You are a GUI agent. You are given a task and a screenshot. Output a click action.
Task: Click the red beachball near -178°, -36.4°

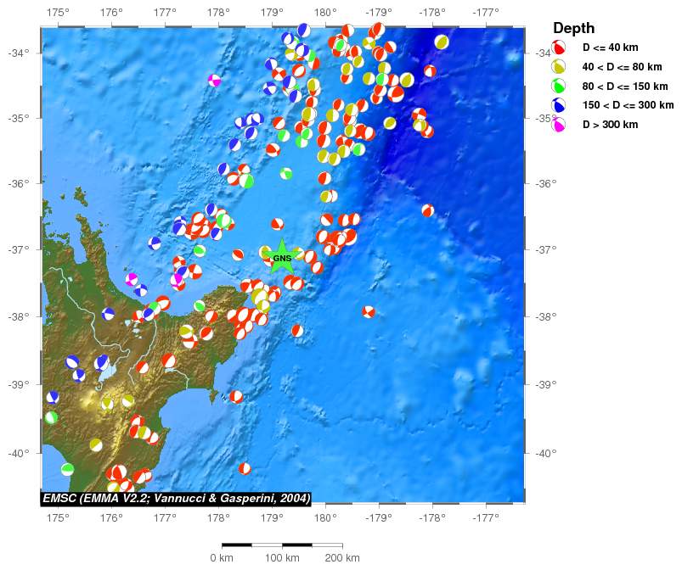tap(427, 210)
